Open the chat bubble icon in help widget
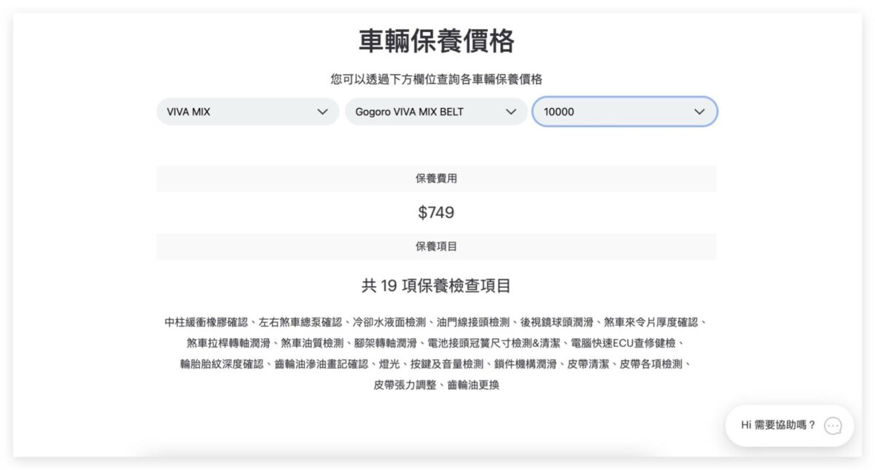Viewport: 875px width, 470px height. 833,426
